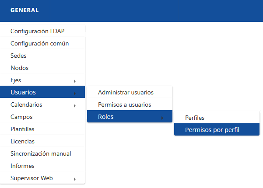The image size is (263, 188).
Task: Select the Roles submenu item
Action: 106,117
